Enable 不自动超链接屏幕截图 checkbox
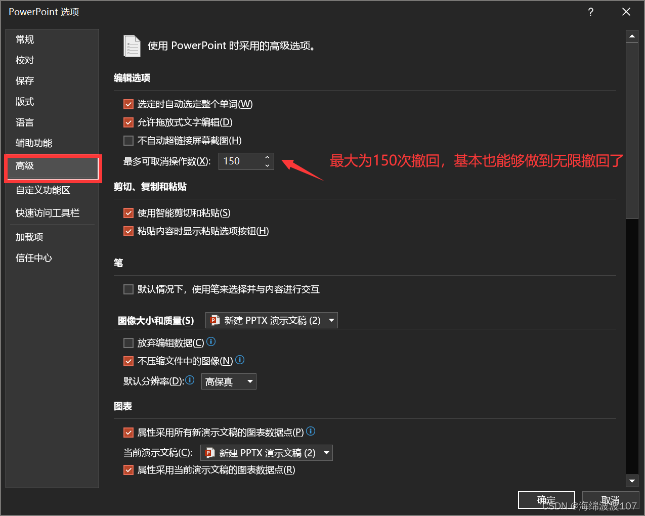This screenshot has width=645, height=516. (128, 141)
